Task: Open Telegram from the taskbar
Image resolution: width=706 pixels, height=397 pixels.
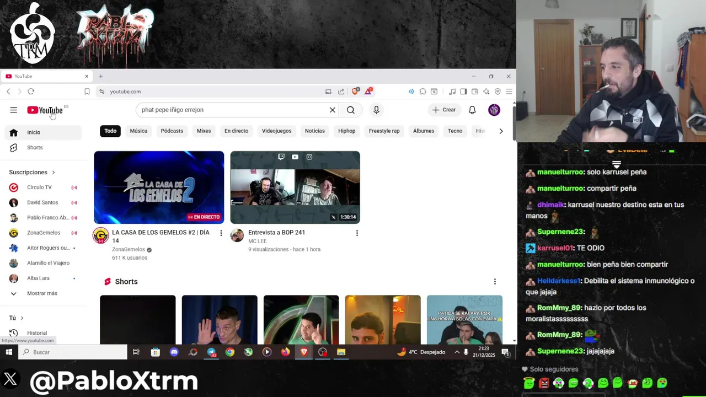Action: click(211, 352)
